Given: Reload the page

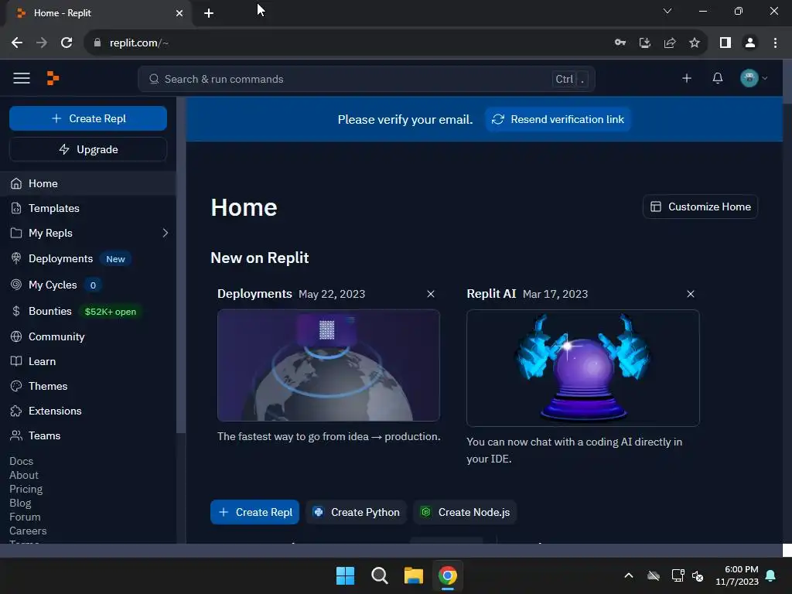Looking at the screenshot, I should (x=67, y=43).
